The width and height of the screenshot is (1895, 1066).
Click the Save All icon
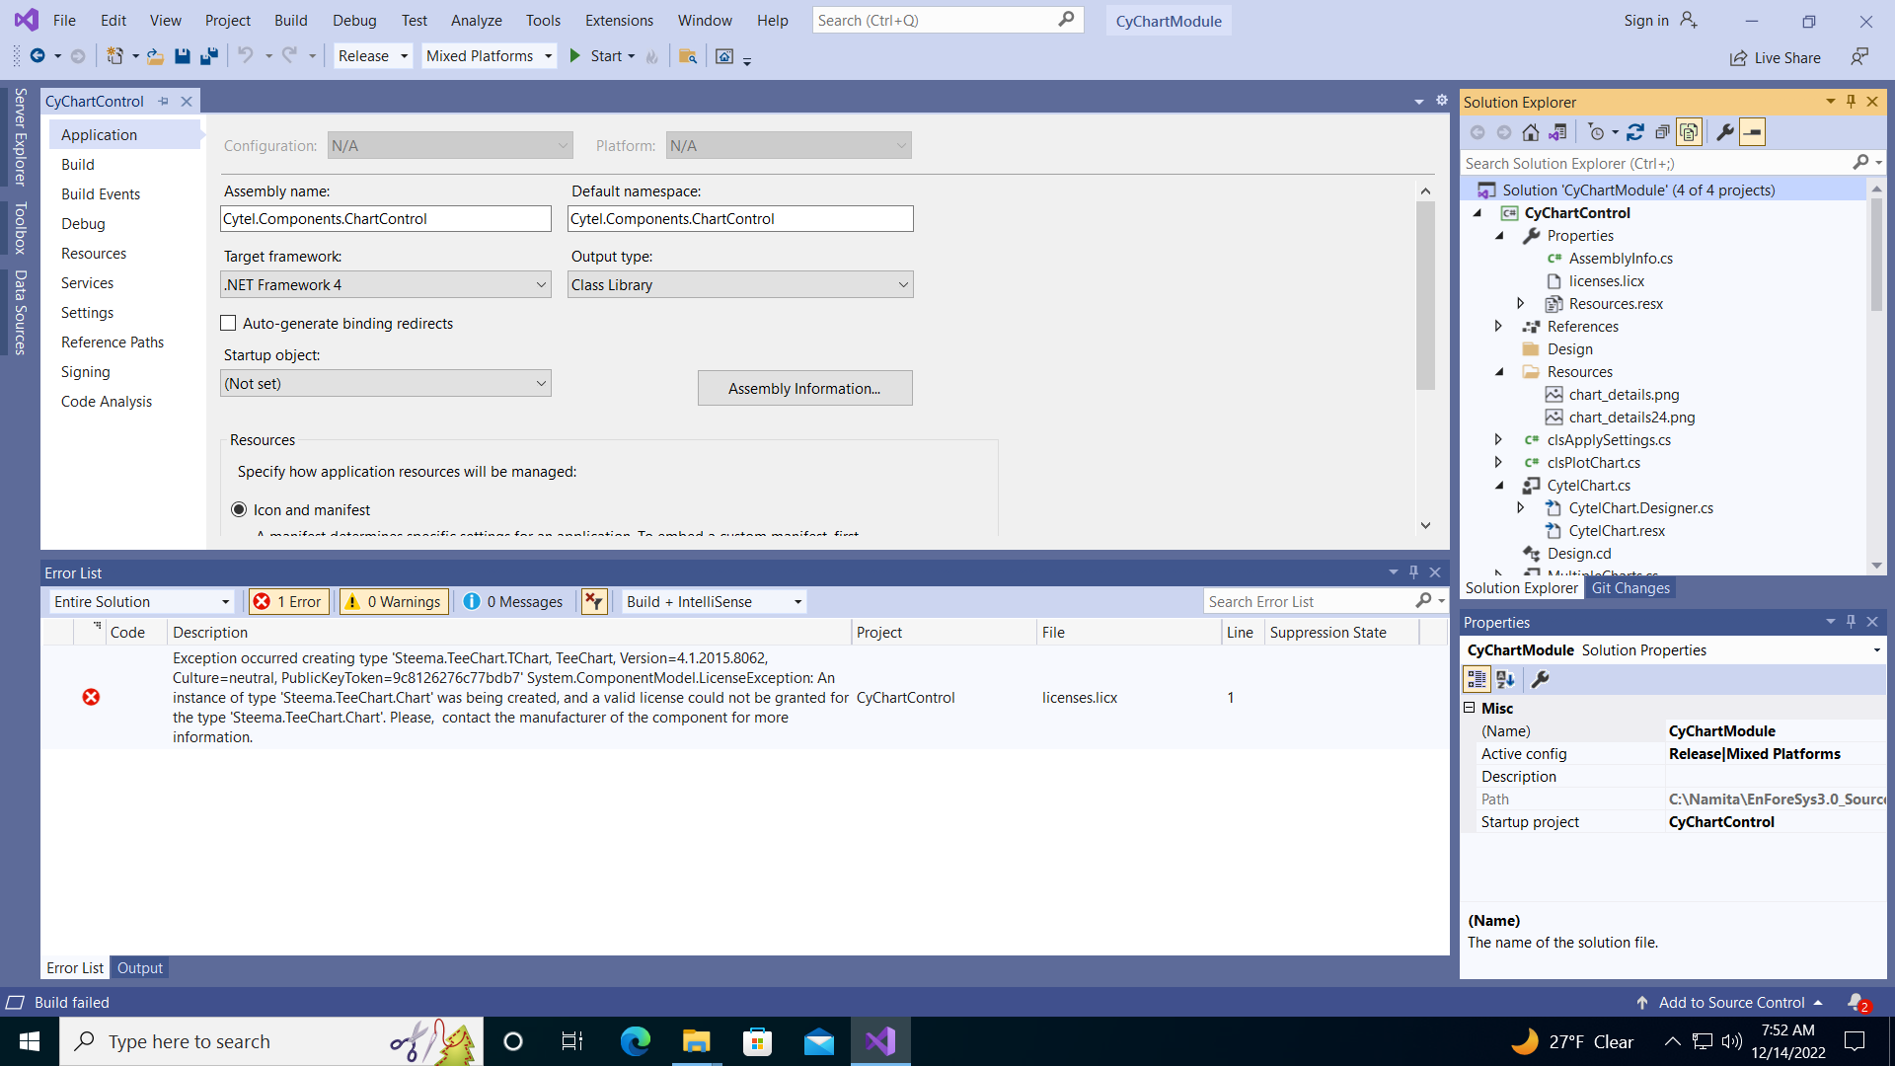[x=208, y=56]
